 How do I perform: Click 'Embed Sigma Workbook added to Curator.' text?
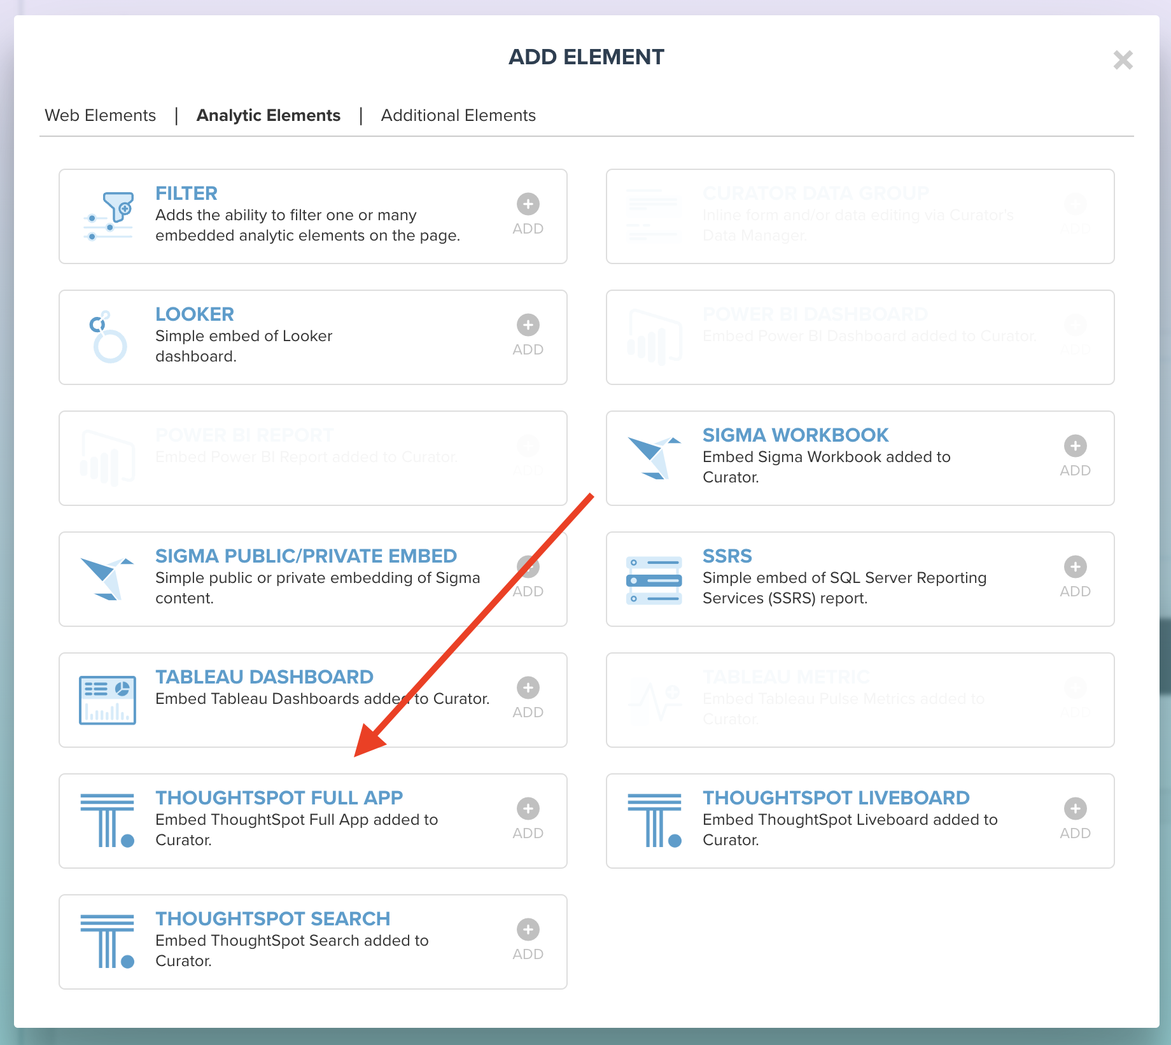pos(827,467)
